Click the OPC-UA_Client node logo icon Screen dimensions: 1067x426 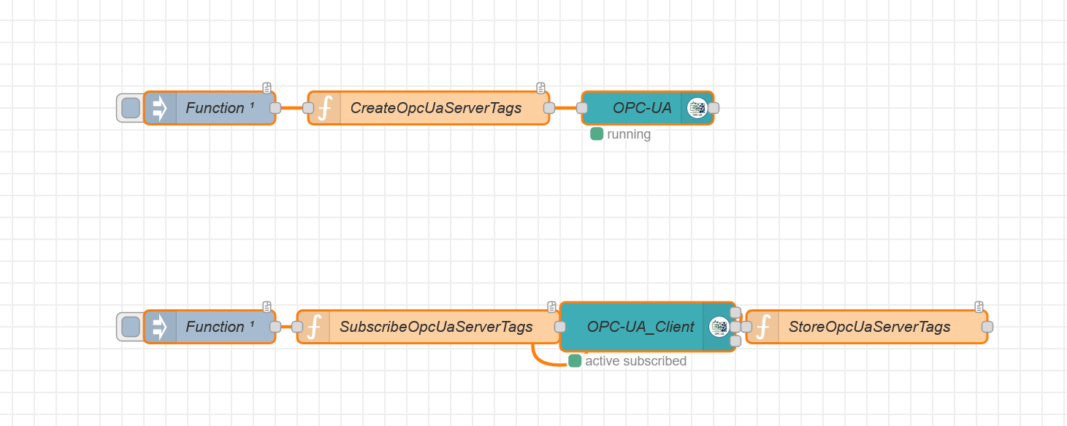719,327
